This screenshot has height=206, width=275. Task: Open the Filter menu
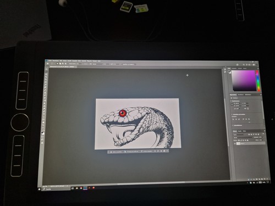coord(79,61)
